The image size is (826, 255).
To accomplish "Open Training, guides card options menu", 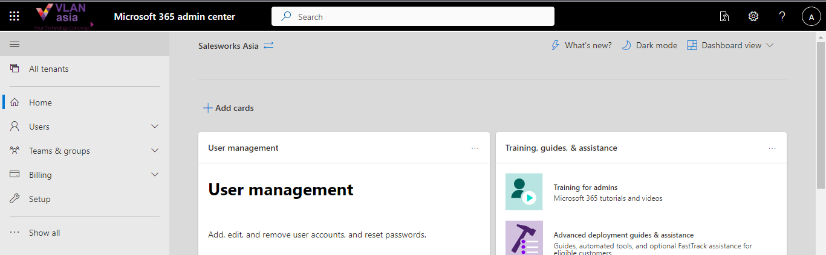I will 772,148.
